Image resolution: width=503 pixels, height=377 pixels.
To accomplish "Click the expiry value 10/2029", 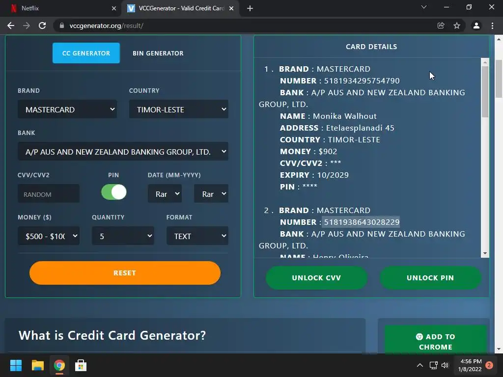I will (333, 175).
